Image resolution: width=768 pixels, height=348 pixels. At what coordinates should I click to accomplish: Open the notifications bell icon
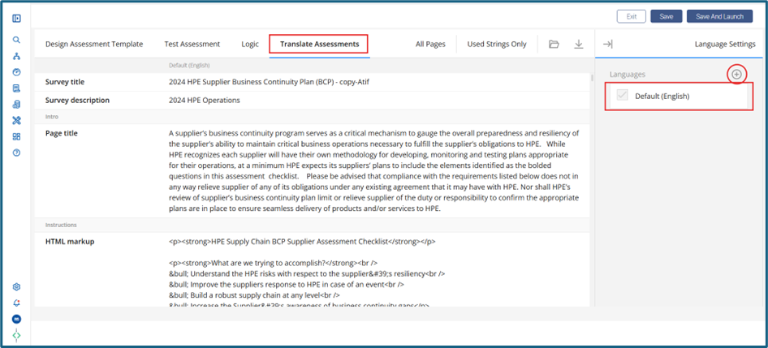coord(16,303)
